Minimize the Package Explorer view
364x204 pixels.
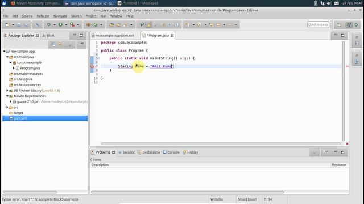(x=75, y=35)
